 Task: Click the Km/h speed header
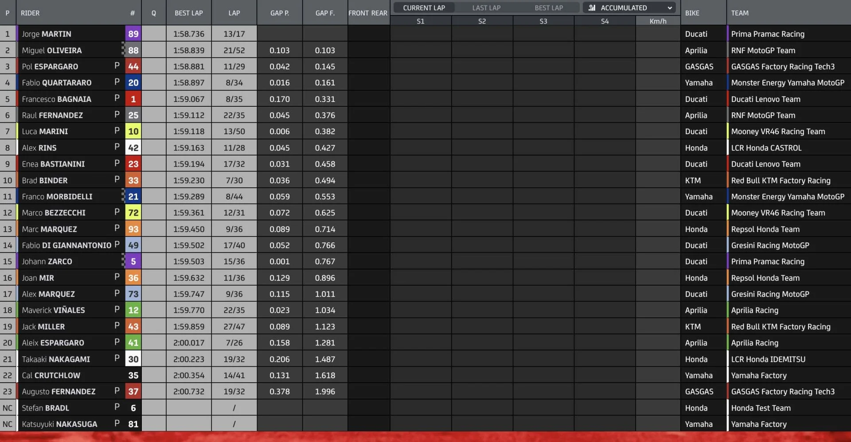pos(658,21)
